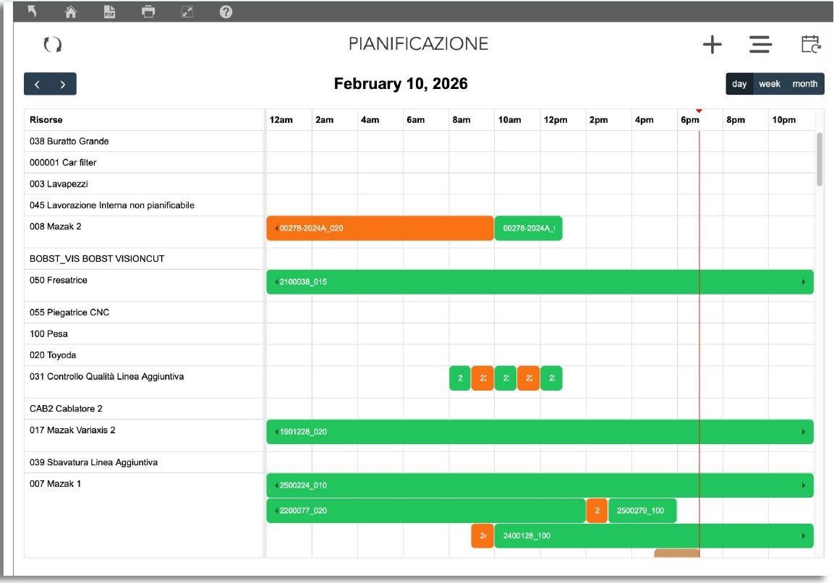Click the back arrow icon in top toolbar
Image resolution: width=834 pixels, height=583 pixels.
33,11
